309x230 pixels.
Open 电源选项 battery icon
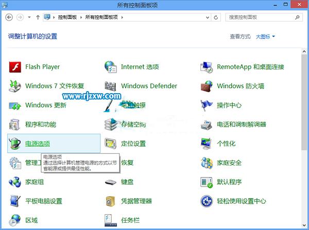[x=15, y=144]
